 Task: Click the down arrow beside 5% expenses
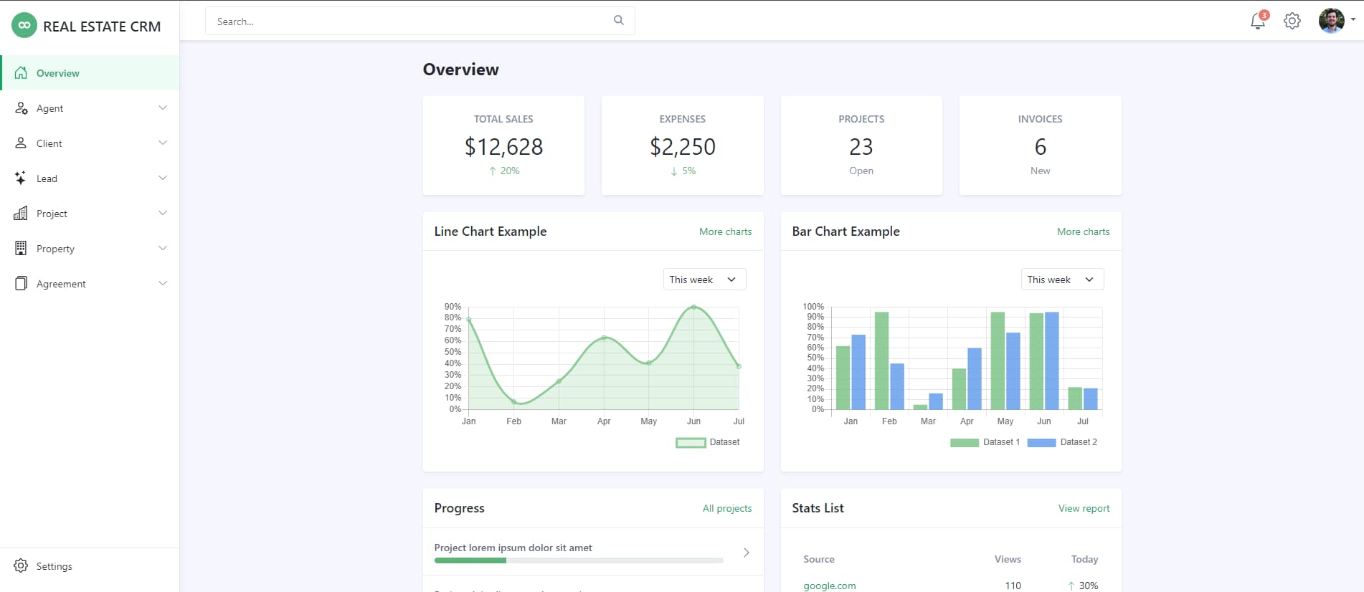coord(674,171)
